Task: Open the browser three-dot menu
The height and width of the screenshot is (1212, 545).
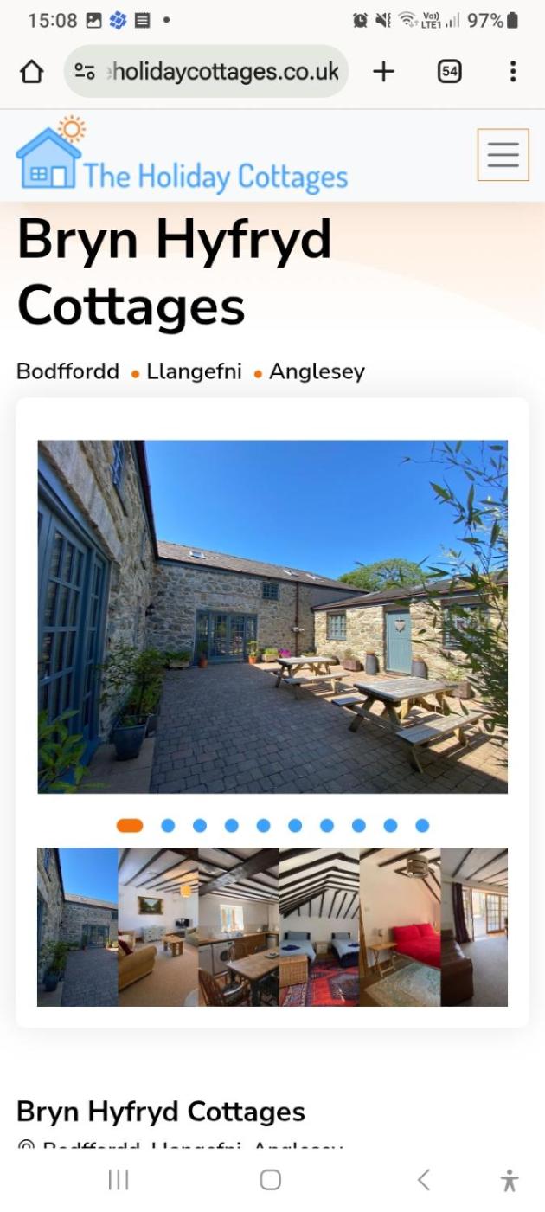Action: (513, 72)
